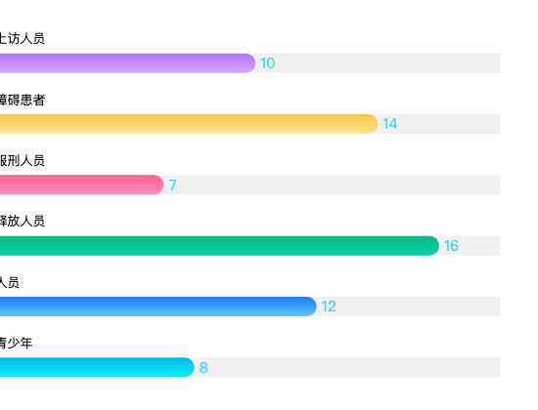Click the gray track after the 7 value
Viewport: 538px width, 410px height.
coord(339,184)
